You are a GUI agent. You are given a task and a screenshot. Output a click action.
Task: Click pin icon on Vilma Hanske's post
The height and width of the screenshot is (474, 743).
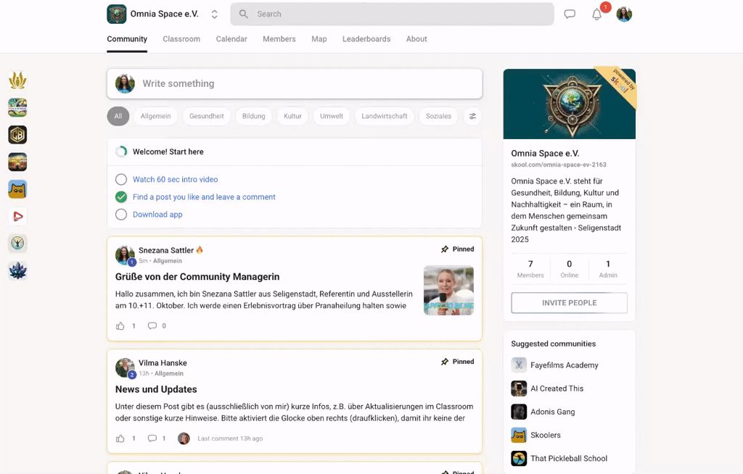pos(445,362)
